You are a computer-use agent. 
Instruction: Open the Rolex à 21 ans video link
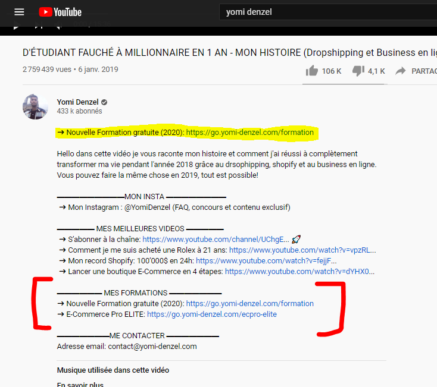coord(302,250)
